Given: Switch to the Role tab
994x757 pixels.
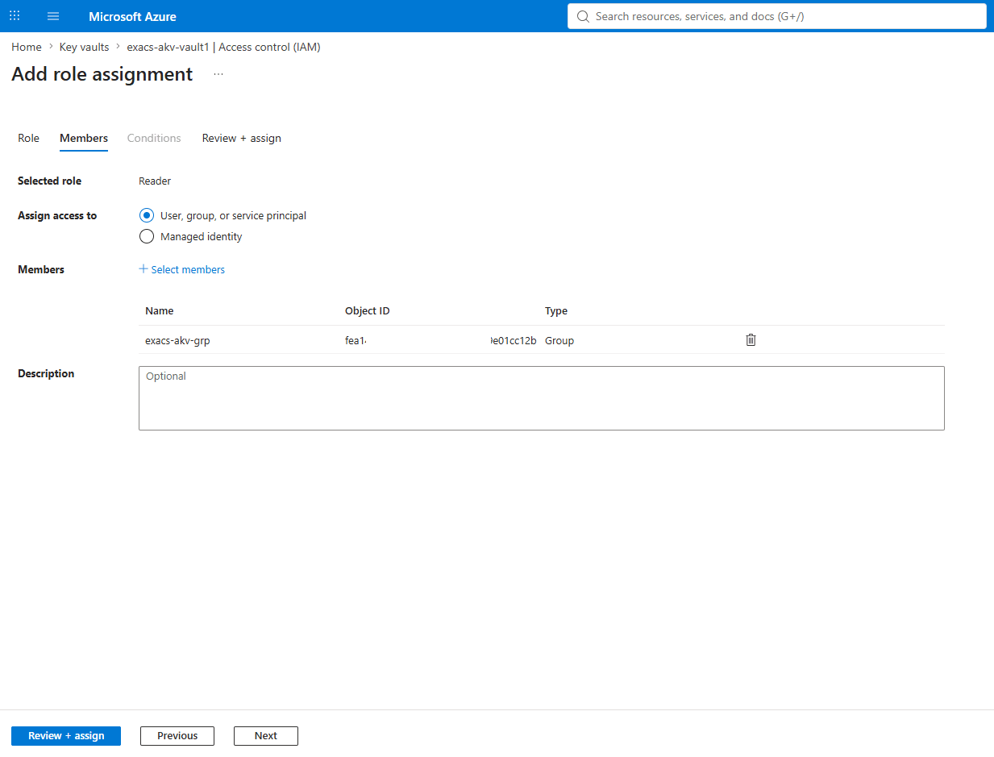Looking at the screenshot, I should pyautogui.click(x=28, y=138).
